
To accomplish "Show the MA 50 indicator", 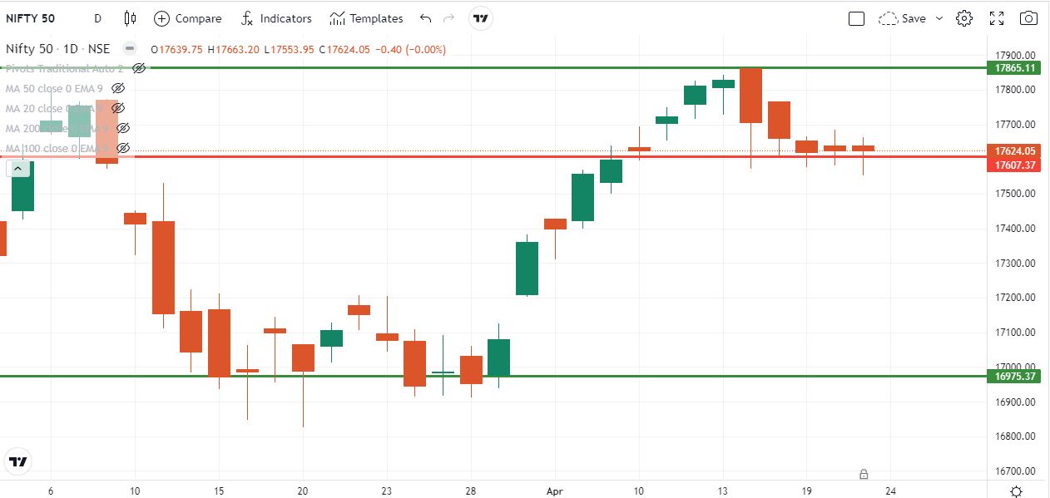I will (x=118, y=88).
